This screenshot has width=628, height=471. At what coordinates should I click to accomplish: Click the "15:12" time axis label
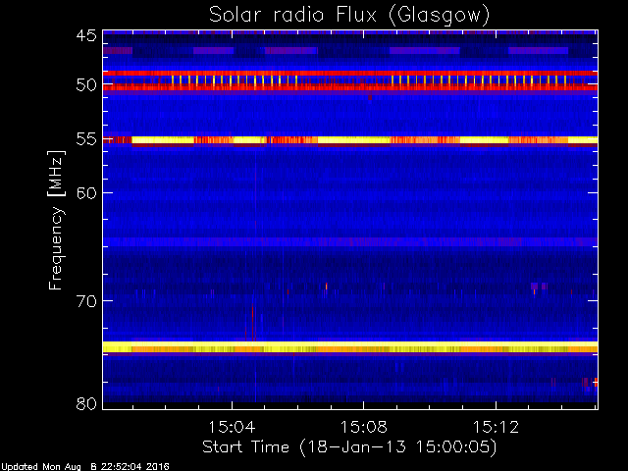point(496,427)
